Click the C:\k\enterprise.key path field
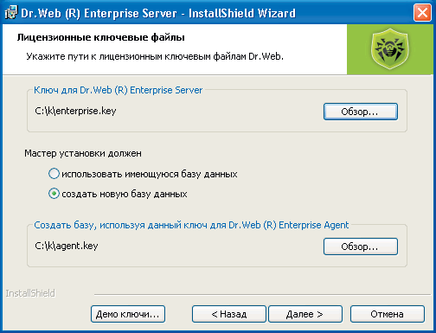 click(75, 111)
